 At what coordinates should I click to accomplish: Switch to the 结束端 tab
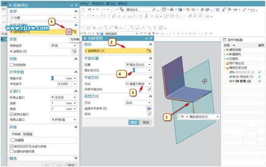pos(28,134)
